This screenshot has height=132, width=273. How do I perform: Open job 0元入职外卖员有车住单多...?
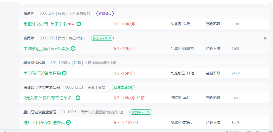tap(49, 98)
